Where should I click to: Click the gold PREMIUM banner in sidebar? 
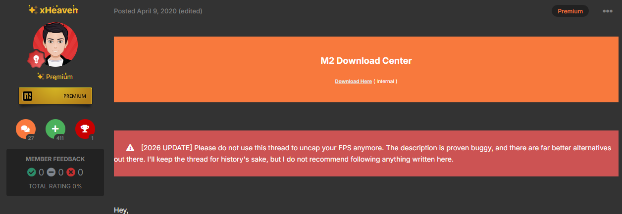coord(55,96)
